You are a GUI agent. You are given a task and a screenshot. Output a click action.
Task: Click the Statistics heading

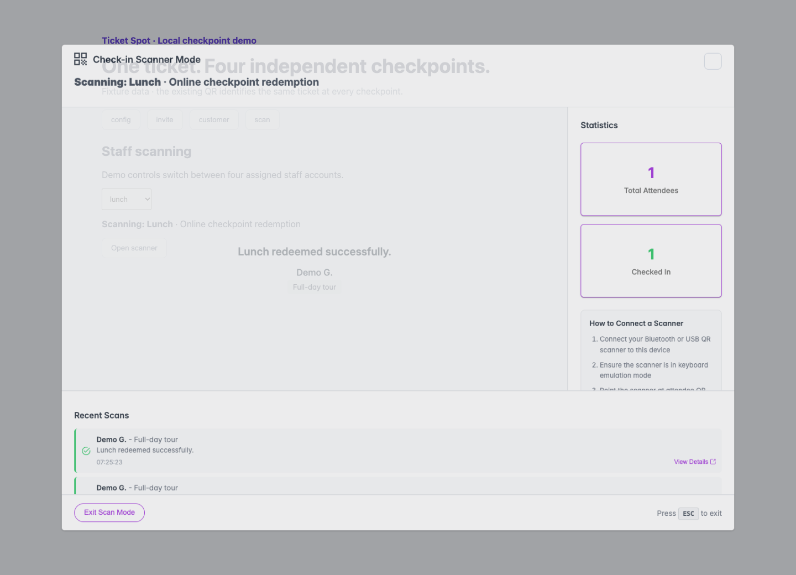599,126
